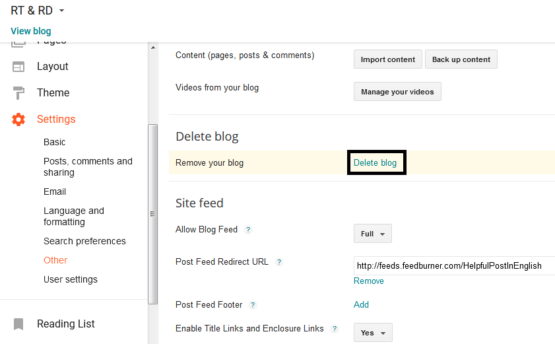The width and height of the screenshot is (555, 344).
Task: Click the Theme paint roller icon
Action: pos(18,93)
